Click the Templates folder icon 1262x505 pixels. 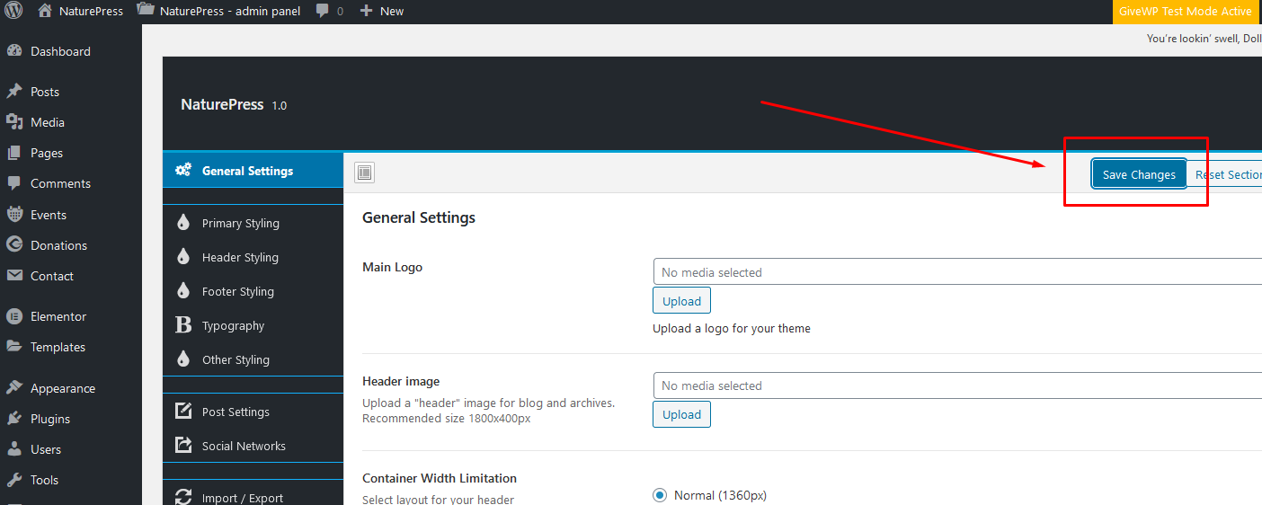[x=14, y=347]
